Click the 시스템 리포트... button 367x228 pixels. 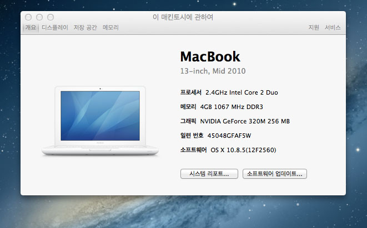(209, 174)
